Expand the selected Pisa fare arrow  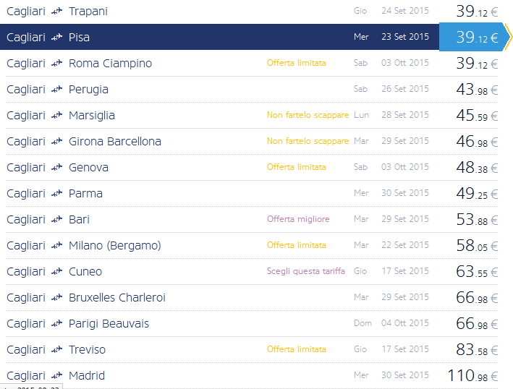point(507,38)
